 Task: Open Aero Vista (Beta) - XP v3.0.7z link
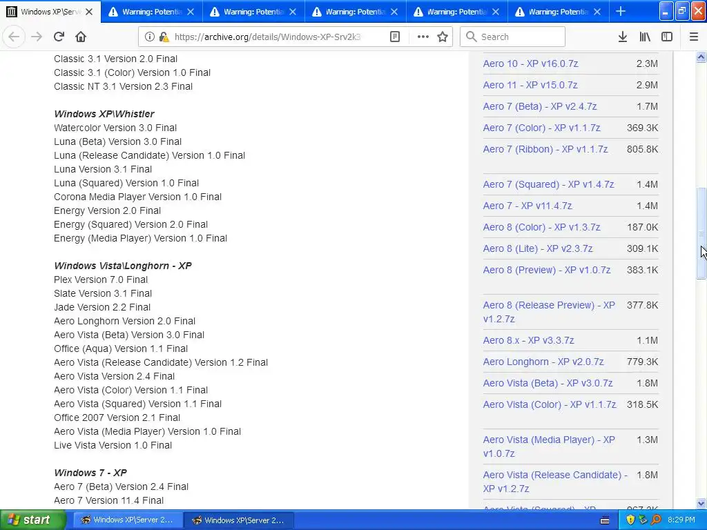click(x=548, y=383)
